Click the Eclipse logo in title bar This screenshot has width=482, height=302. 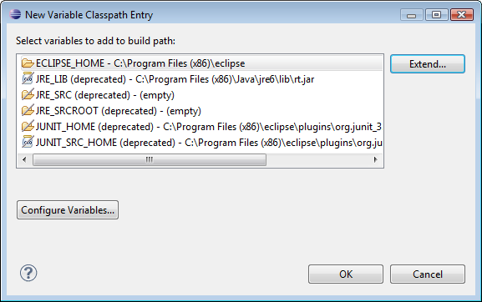[x=15, y=14]
